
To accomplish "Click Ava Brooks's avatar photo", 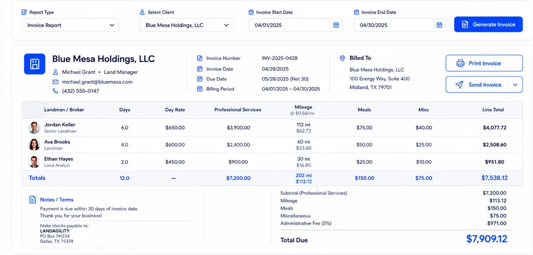I will coord(34,145).
